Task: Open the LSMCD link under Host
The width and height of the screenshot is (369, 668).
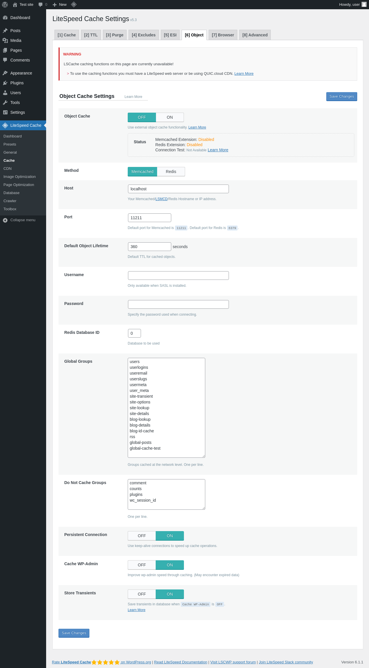Action: tap(161, 199)
